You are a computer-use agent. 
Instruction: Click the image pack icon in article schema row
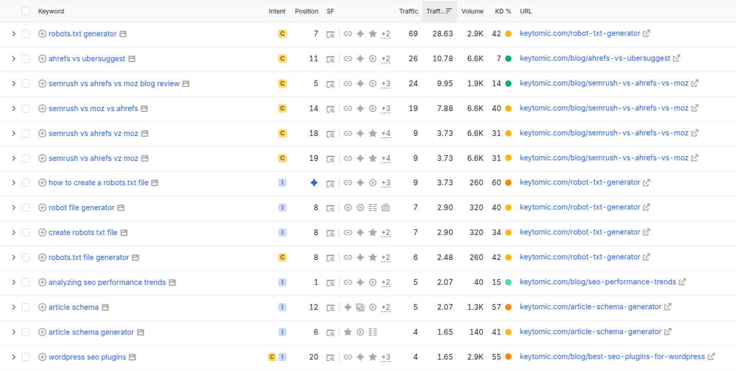pos(360,307)
